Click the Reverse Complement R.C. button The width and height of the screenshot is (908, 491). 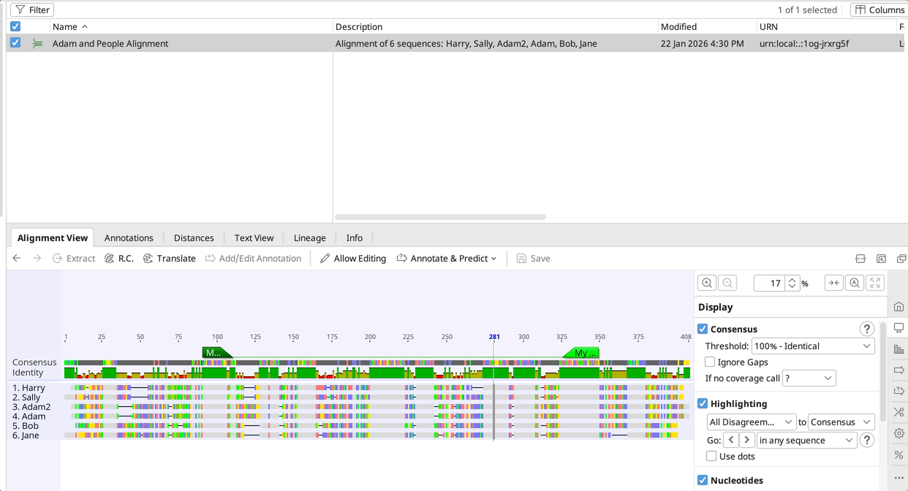[118, 259]
